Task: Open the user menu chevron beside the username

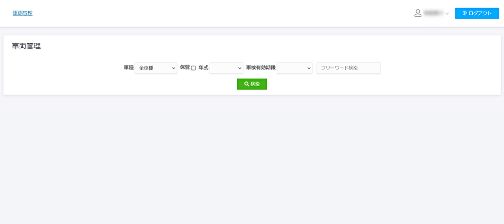Action: point(447,14)
